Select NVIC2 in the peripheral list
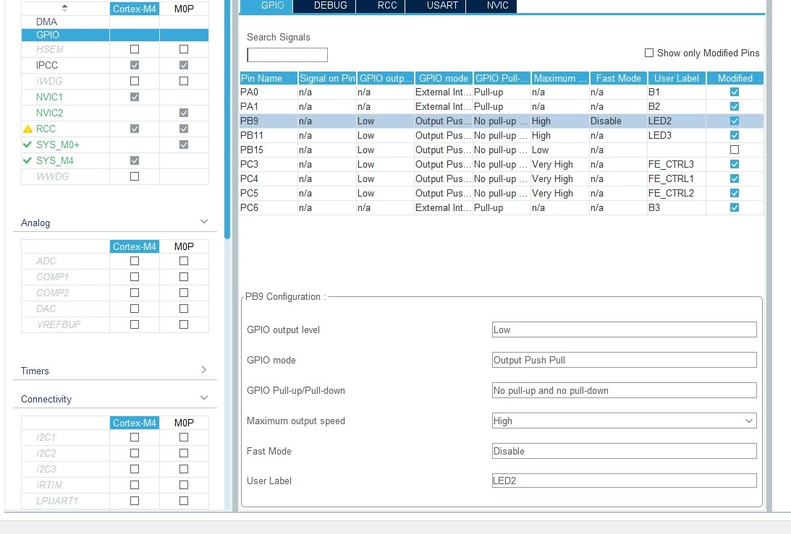This screenshot has width=791, height=534. pos(49,113)
